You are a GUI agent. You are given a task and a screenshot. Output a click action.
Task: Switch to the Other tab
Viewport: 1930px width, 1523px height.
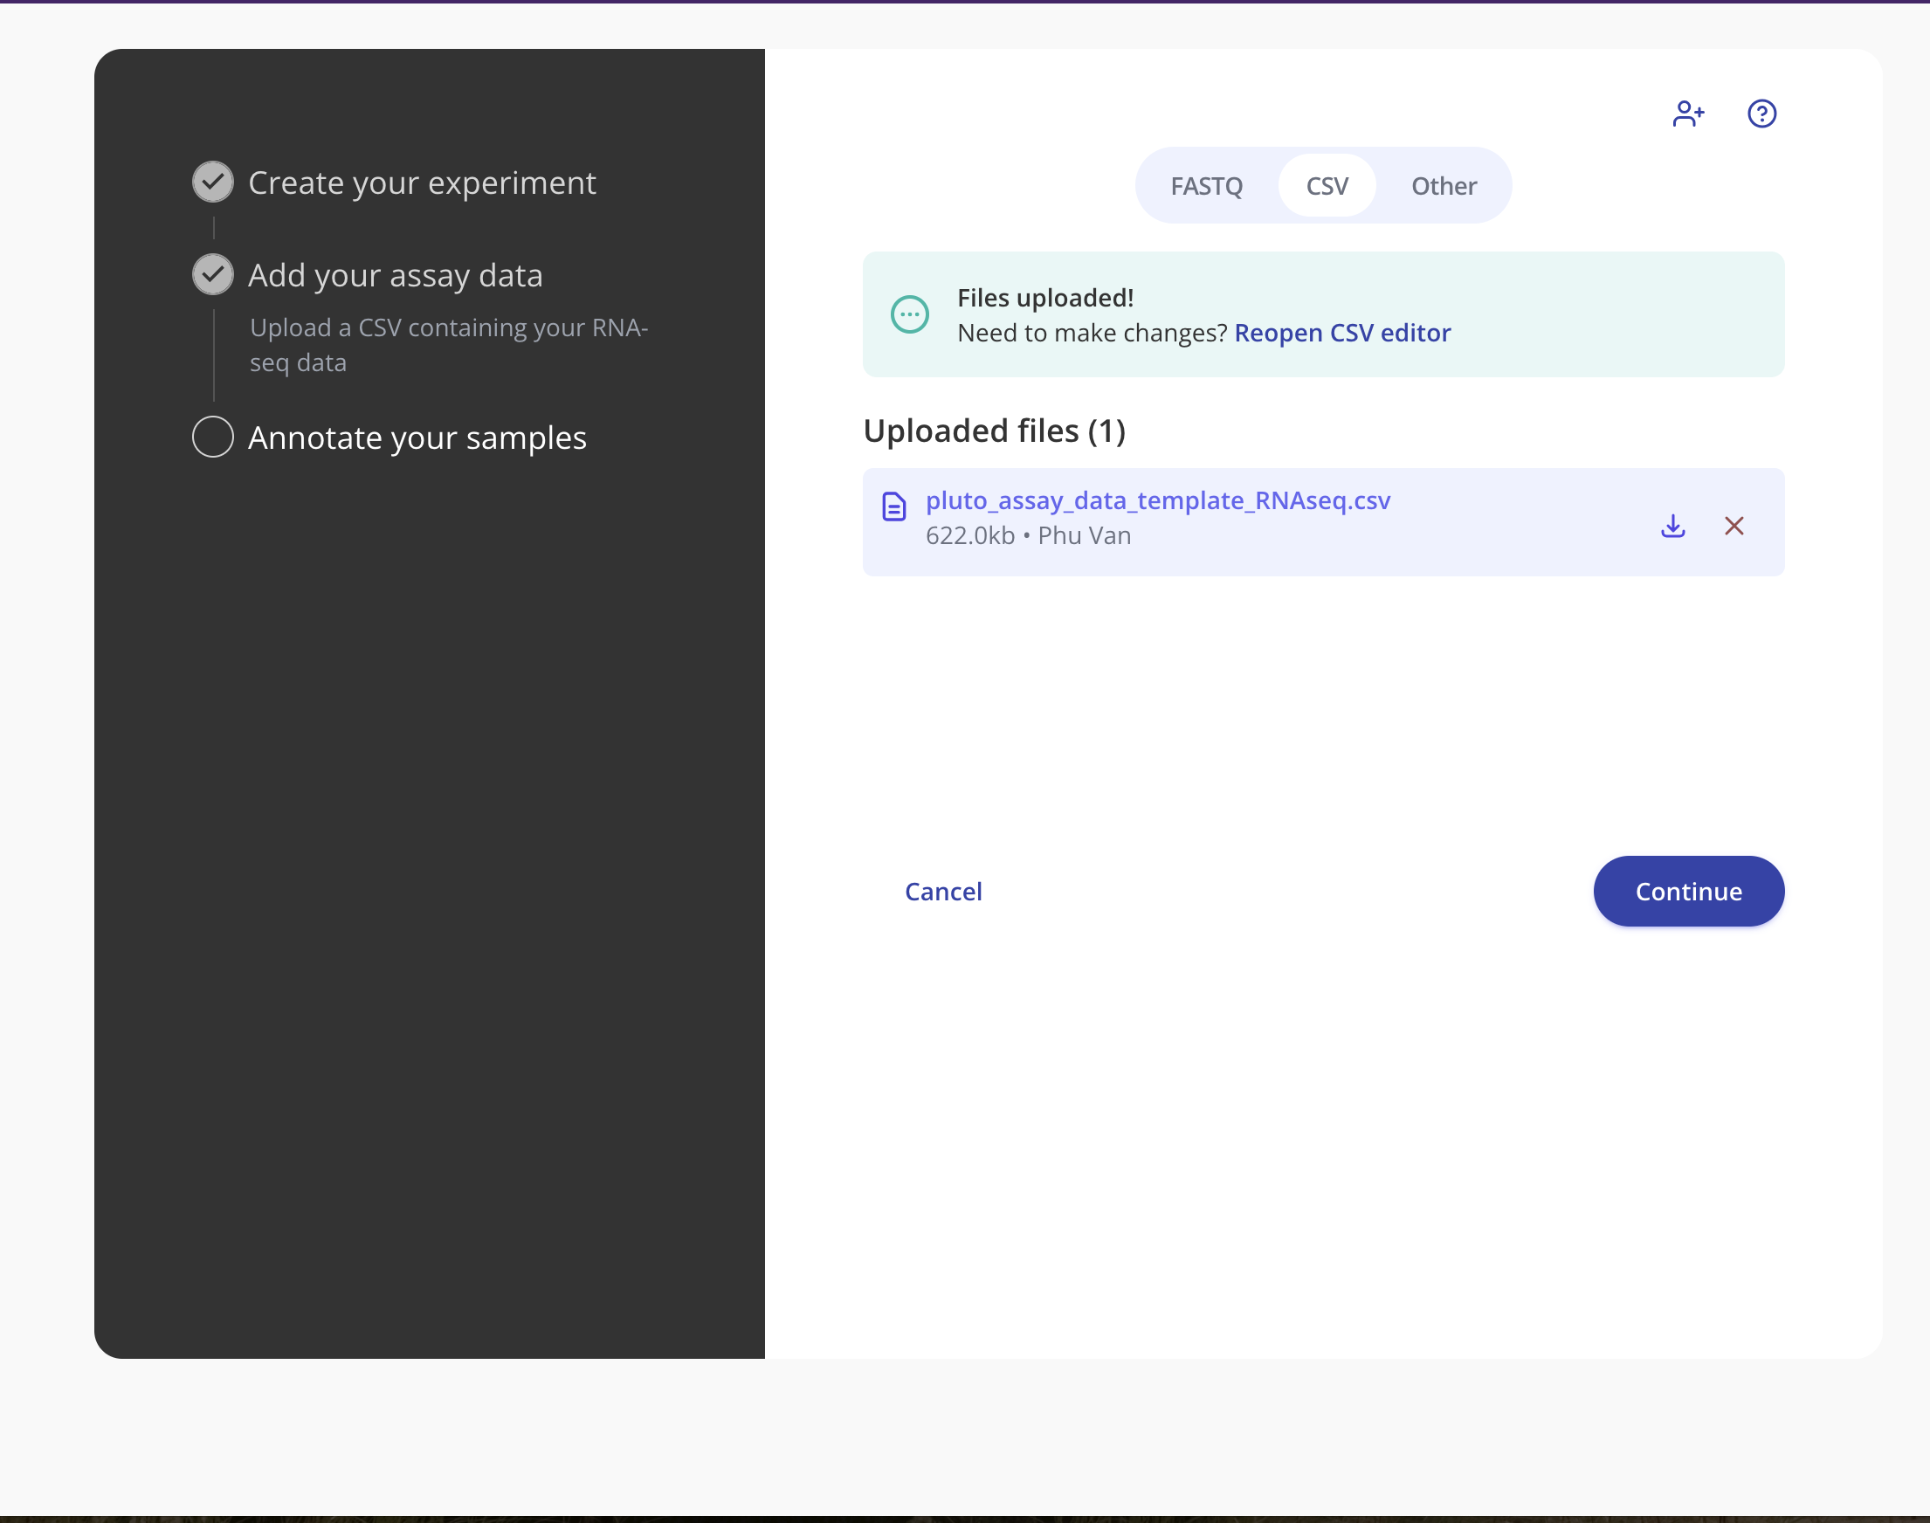click(x=1444, y=186)
